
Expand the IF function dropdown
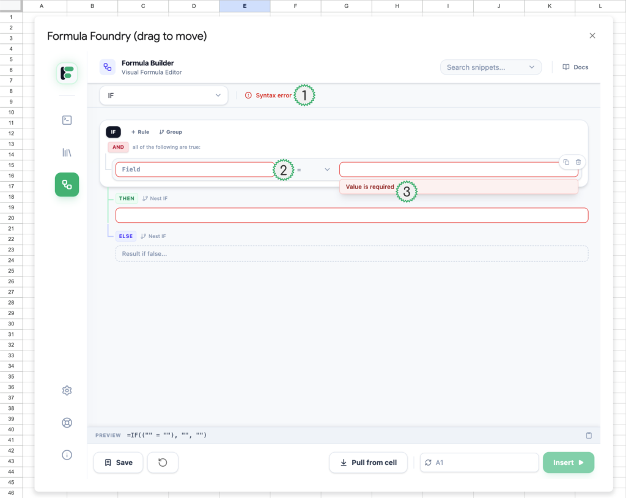coord(163,95)
